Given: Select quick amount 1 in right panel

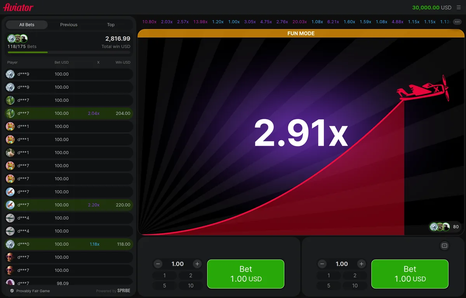Looking at the screenshot, I should tap(329, 276).
